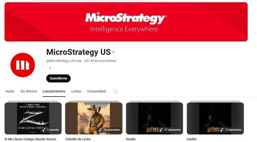The image size is (257, 142).
Task: Click the music note on the 1 canción badge
Action: [x=44, y=130]
